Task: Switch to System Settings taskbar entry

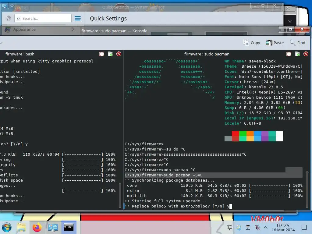Action: click(x=53, y=227)
